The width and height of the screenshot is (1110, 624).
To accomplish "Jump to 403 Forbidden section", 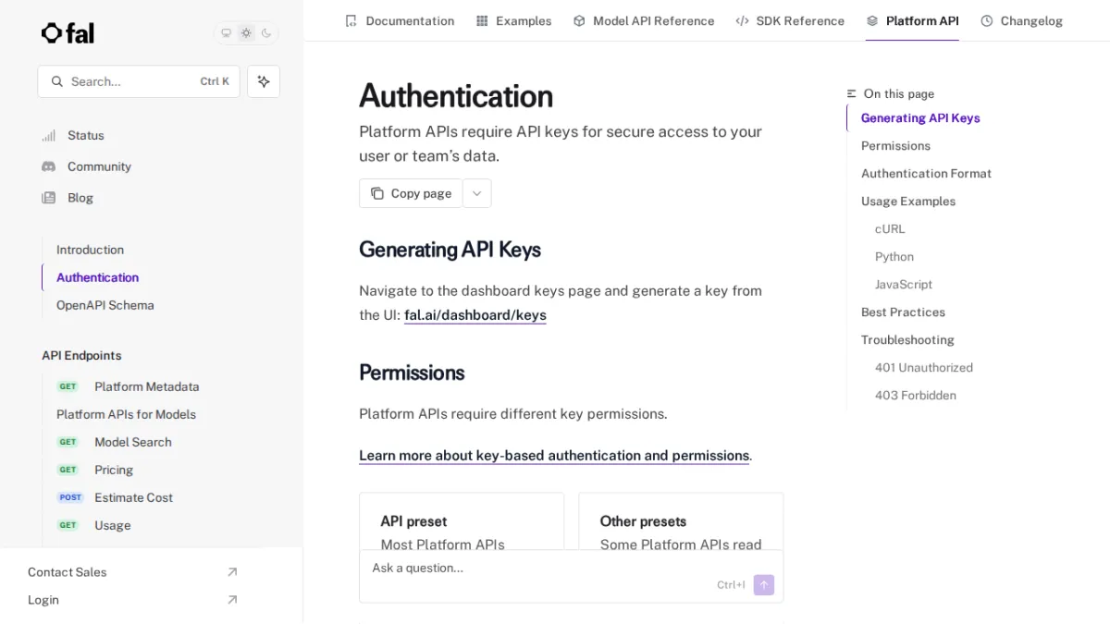I will coord(916,396).
